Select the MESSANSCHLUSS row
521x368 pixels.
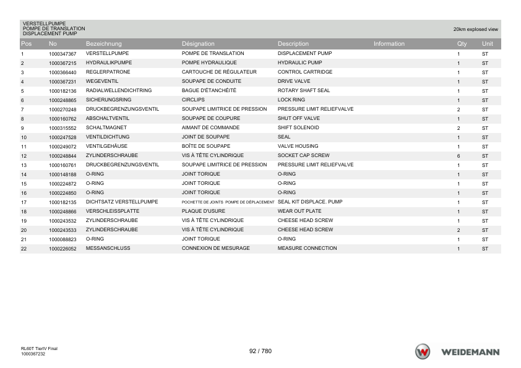(x=260, y=249)
